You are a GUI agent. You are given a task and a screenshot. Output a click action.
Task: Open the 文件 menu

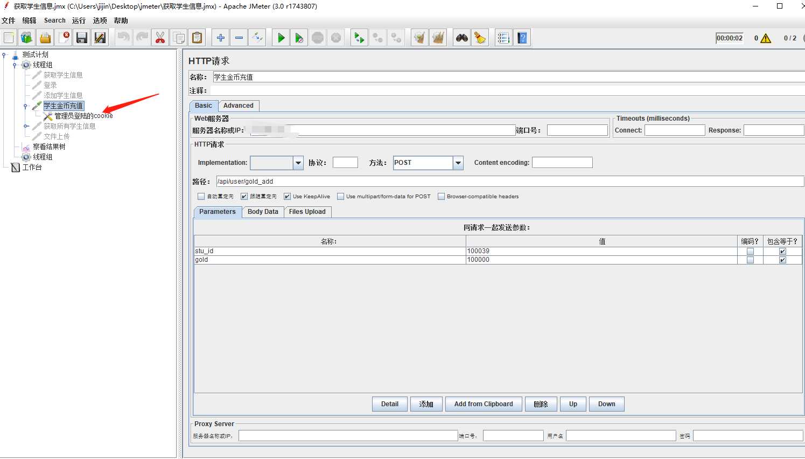9,20
